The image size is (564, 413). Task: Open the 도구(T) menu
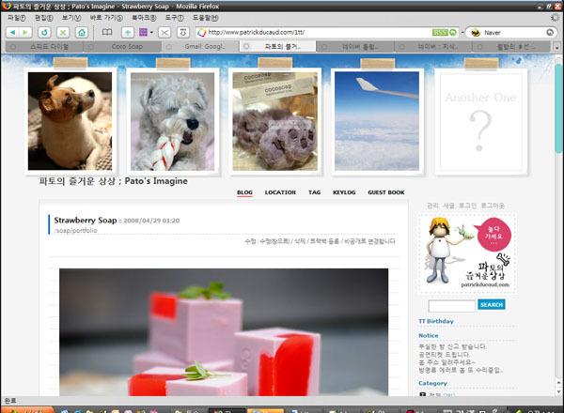(x=174, y=18)
